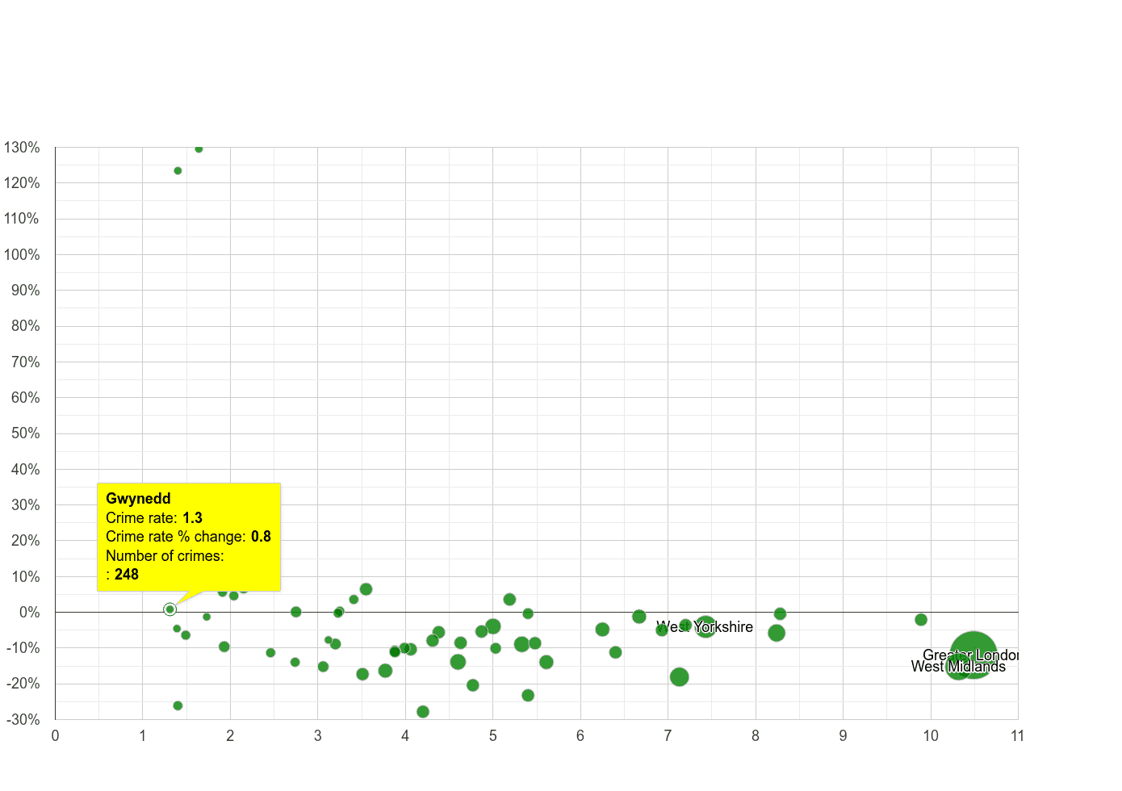
Task: Click 'Crime rate: 1.3' in the tooltip
Action: [154, 518]
